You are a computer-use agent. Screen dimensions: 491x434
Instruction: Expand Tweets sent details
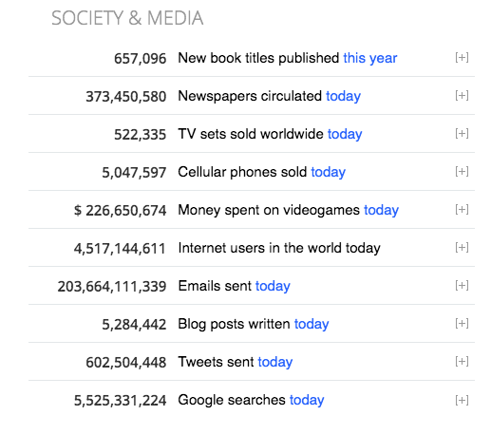tap(462, 362)
